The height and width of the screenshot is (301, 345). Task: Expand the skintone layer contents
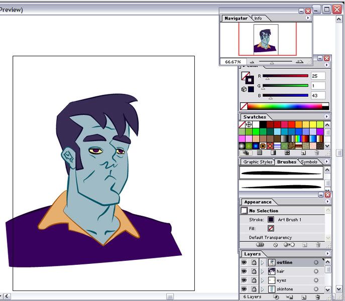262,289
